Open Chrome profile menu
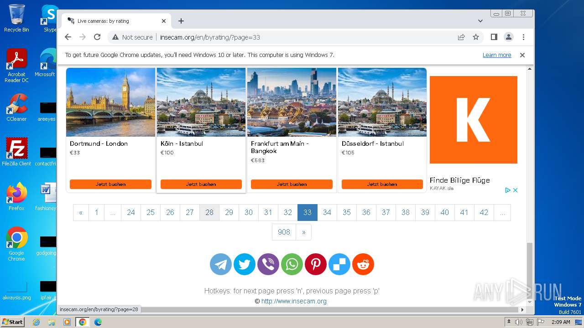The height and width of the screenshot is (328, 584). (x=509, y=37)
